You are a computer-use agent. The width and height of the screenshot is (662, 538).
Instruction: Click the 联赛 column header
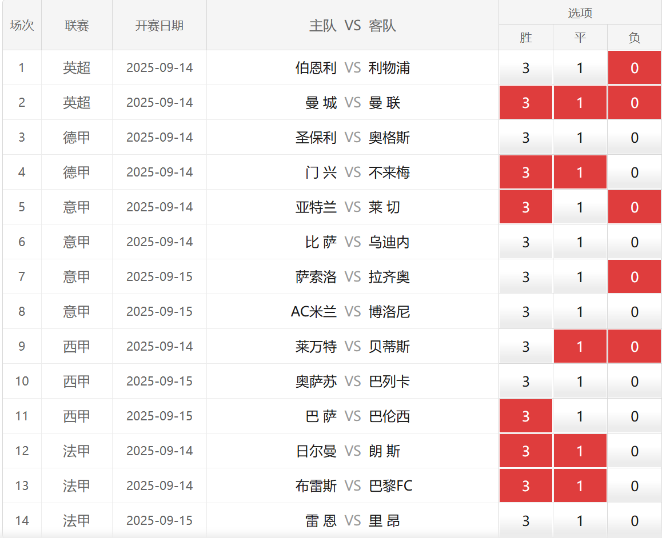click(x=77, y=25)
